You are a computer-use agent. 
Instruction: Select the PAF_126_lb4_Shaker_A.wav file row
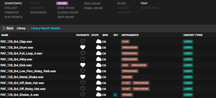(x=108, y=95)
